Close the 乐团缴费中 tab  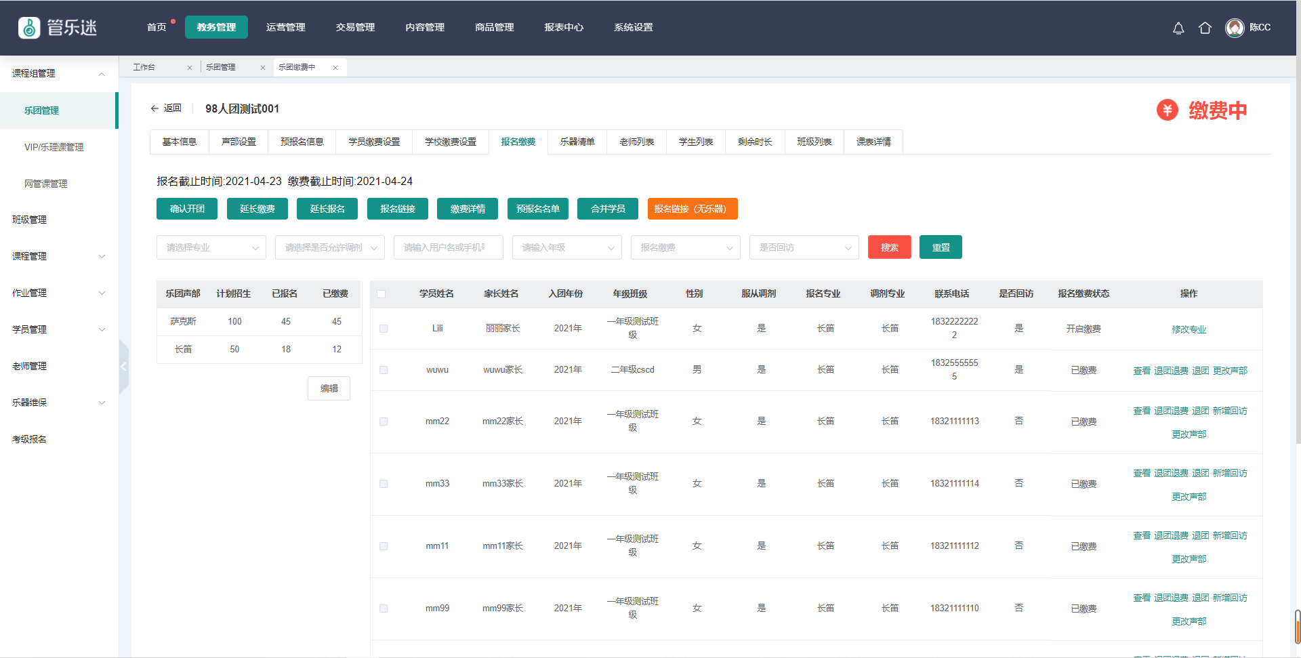(x=335, y=68)
